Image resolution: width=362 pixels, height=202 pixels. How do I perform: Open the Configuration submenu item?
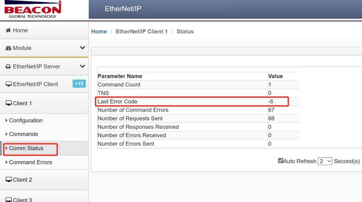click(26, 120)
